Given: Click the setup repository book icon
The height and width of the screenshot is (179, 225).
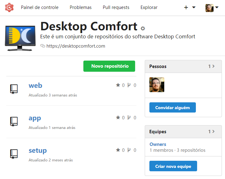Looking at the screenshot, I should click(14, 154).
